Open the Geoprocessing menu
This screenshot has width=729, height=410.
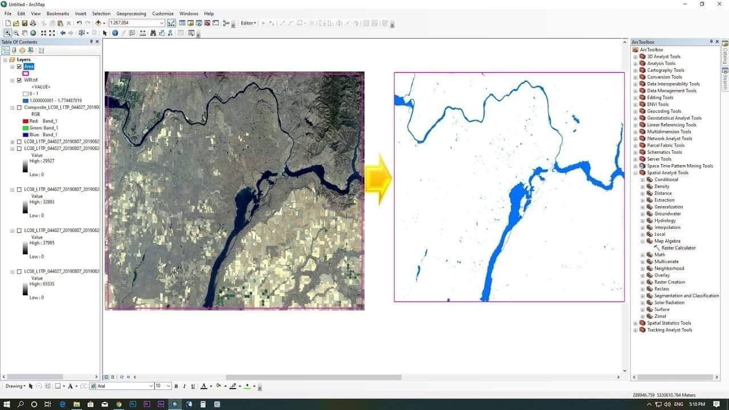[131, 14]
